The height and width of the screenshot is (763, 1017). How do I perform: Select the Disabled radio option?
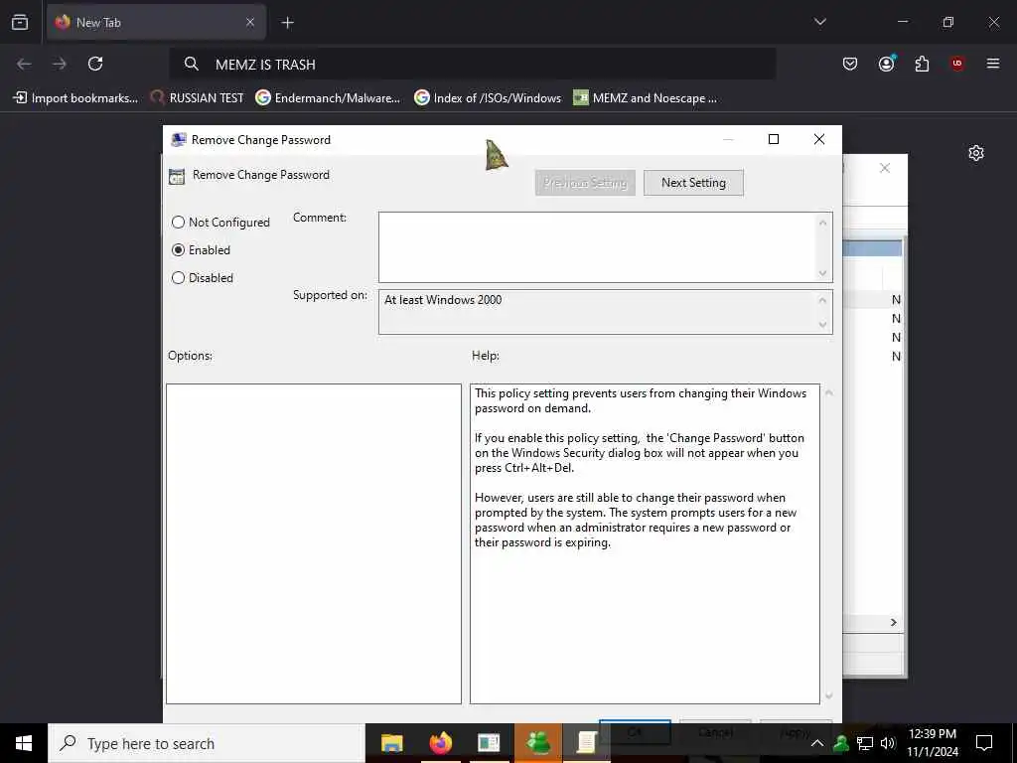203,278
